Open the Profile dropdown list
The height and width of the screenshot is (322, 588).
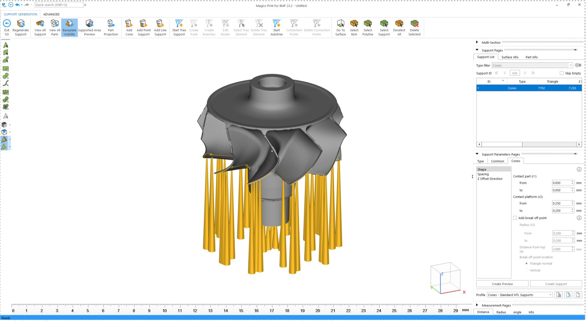coord(520,295)
